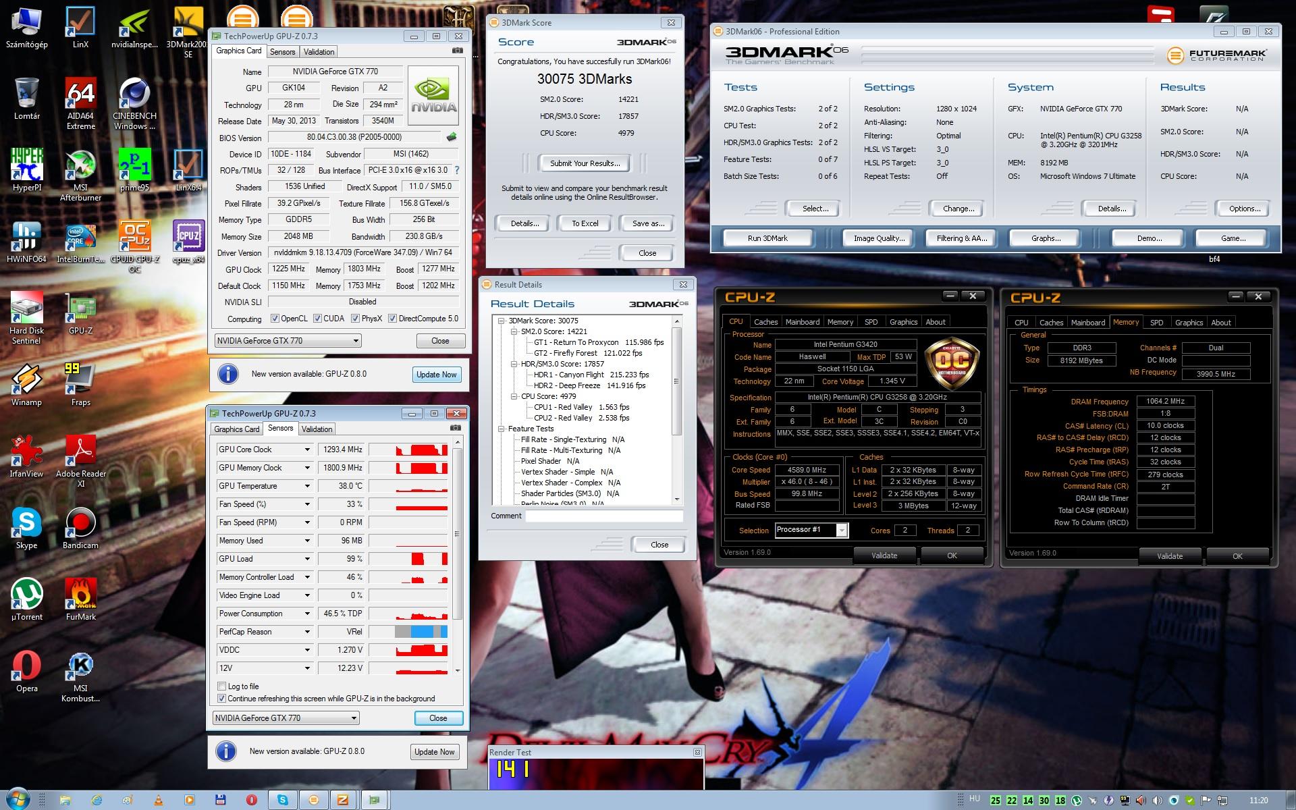Open the GPU Temperature sensor dropdown
Viewport: 1296px width, 810px height.
[307, 486]
